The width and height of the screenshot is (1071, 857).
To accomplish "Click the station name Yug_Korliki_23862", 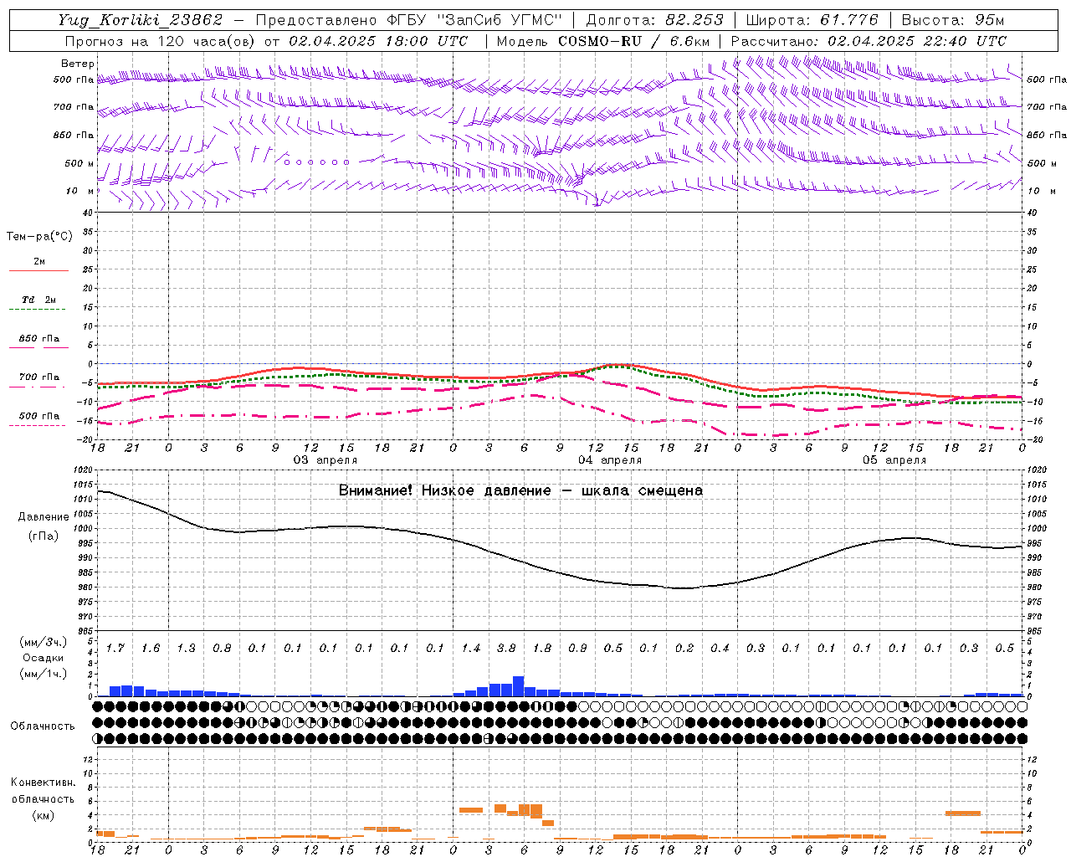I will (141, 19).
